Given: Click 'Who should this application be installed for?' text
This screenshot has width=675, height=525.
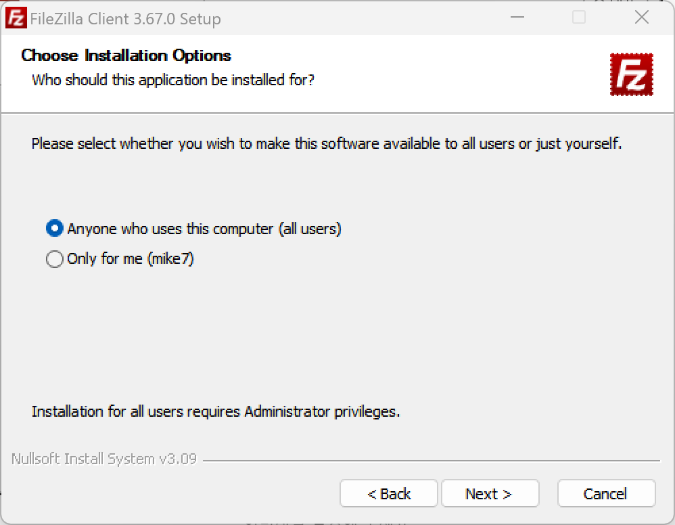Looking at the screenshot, I should 173,80.
